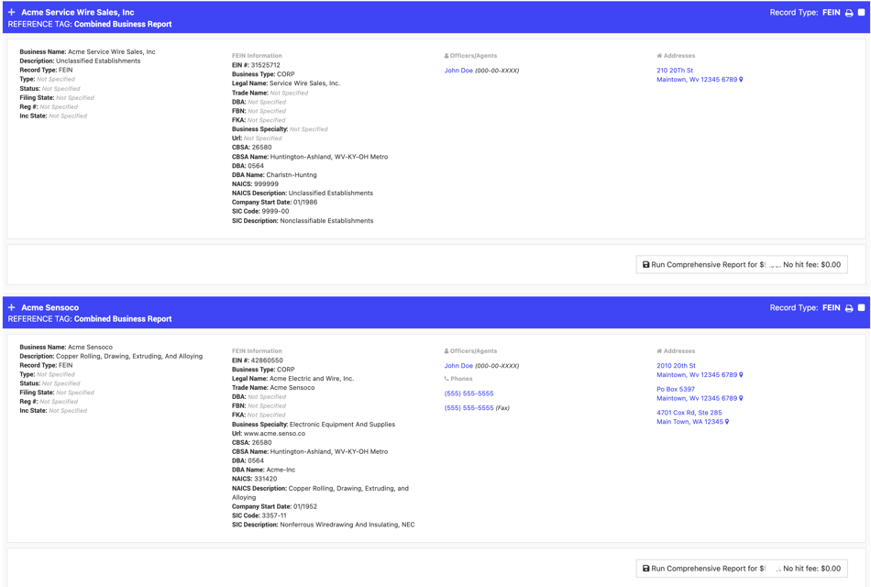This screenshot has height=587, width=871.
Task: Click save icon in first Run Comprehensive Report
Action: pos(645,265)
